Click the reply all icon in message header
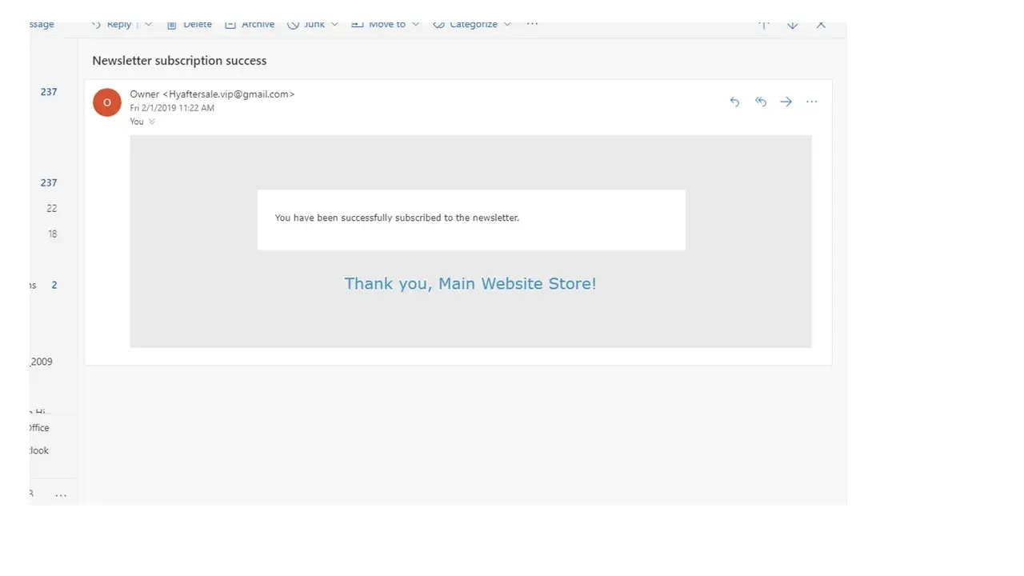 pyautogui.click(x=761, y=102)
